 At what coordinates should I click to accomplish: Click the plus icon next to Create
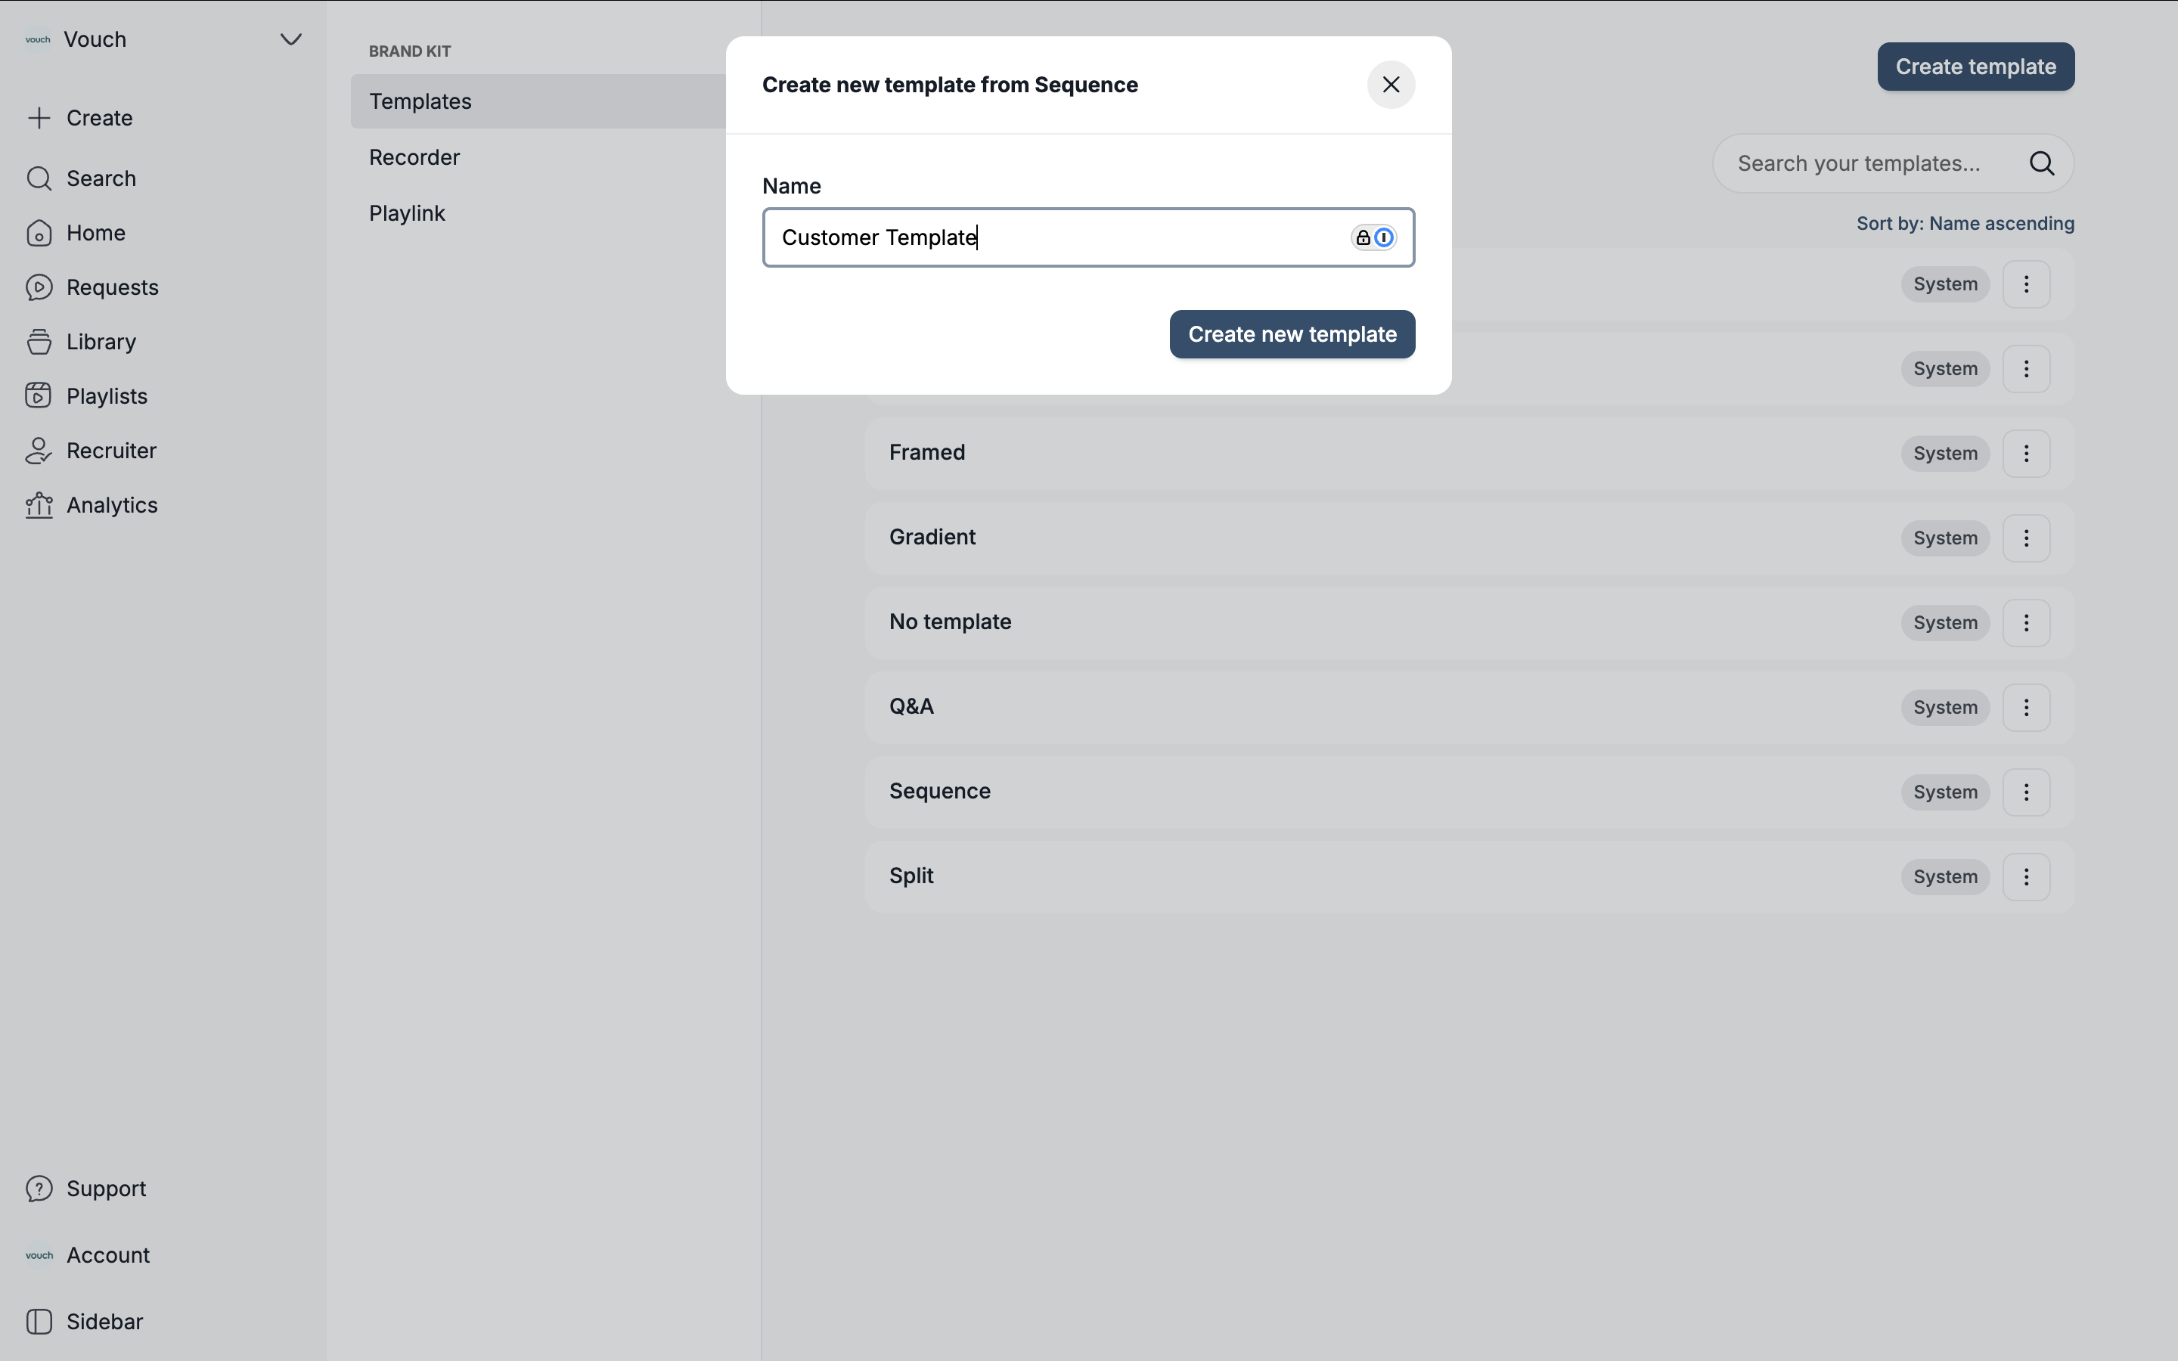click(x=39, y=118)
